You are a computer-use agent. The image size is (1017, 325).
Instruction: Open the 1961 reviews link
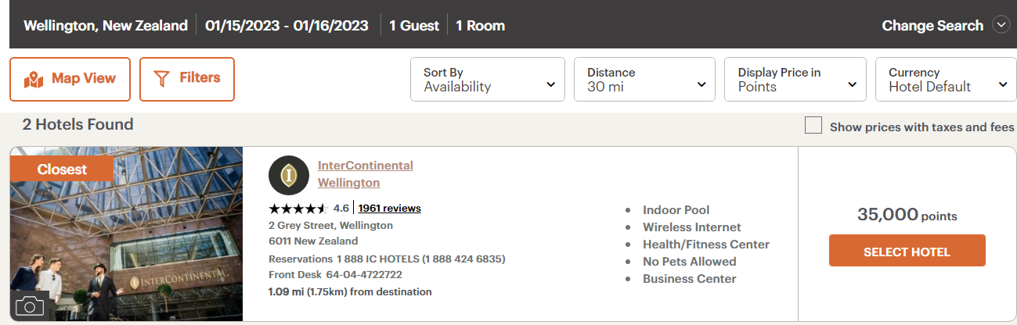(x=389, y=209)
